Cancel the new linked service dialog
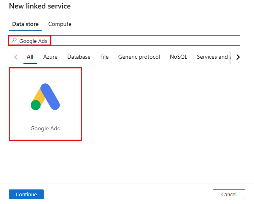The image size is (254, 204). (x=229, y=194)
